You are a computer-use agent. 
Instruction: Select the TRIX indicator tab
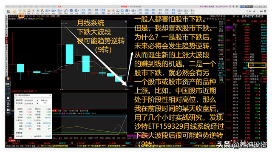coord(102,138)
